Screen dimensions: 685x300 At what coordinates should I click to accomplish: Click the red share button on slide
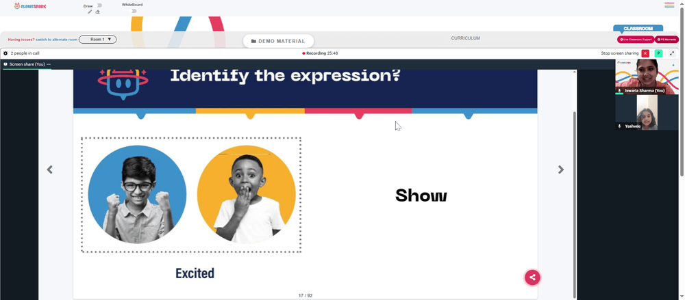(x=532, y=277)
